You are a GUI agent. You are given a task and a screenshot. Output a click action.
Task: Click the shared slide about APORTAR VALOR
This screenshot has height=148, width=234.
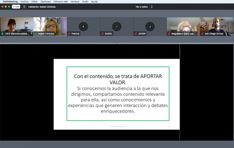(x=117, y=94)
